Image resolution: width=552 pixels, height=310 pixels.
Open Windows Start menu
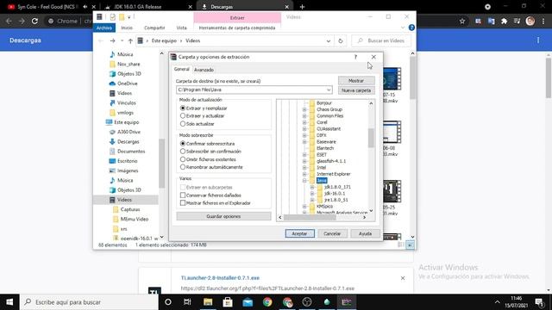[x=9, y=302]
